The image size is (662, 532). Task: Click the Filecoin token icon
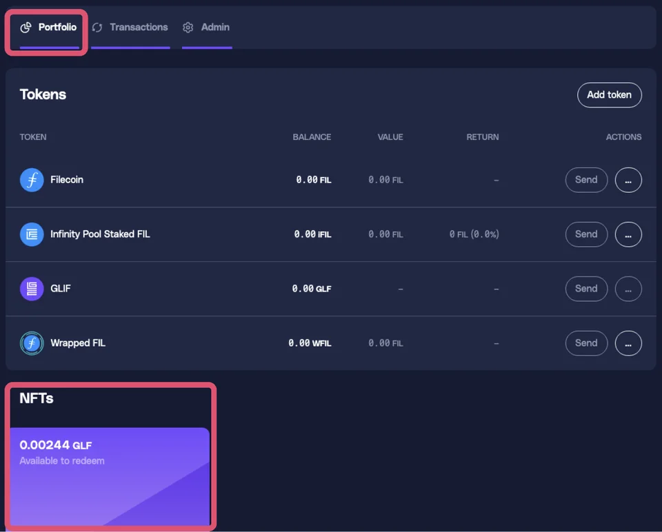pyautogui.click(x=32, y=180)
